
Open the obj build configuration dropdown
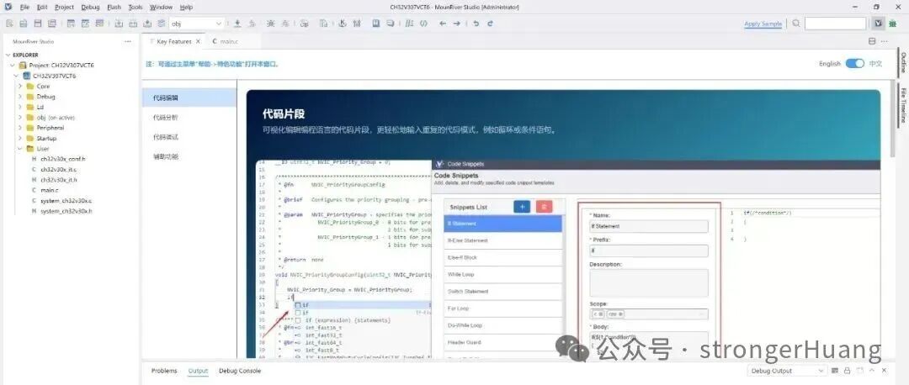tap(197, 24)
